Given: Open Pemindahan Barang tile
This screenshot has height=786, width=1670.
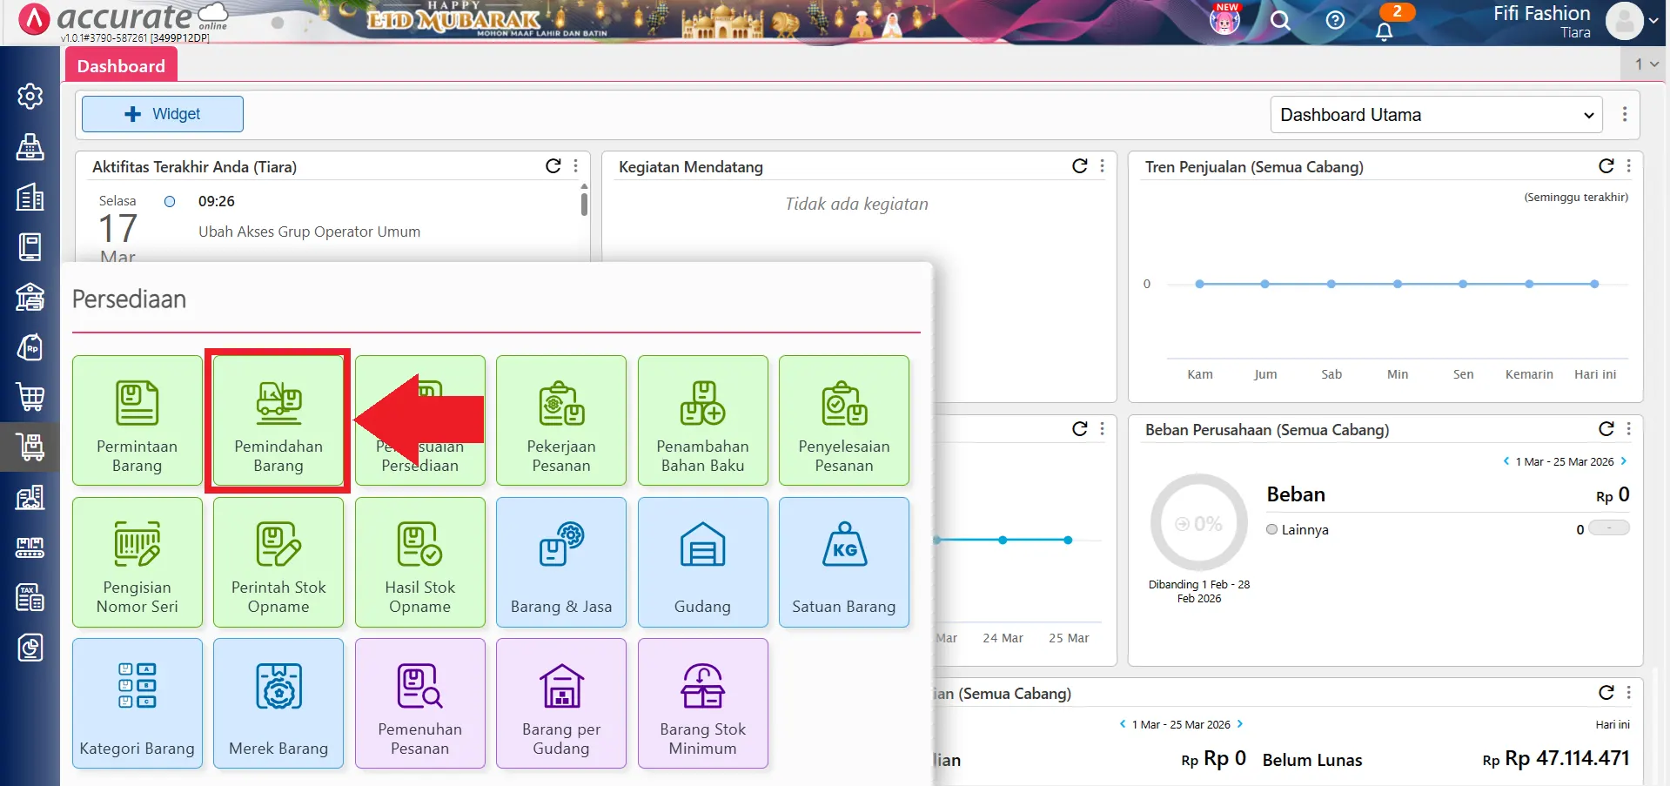Looking at the screenshot, I should (x=278, y=420).
